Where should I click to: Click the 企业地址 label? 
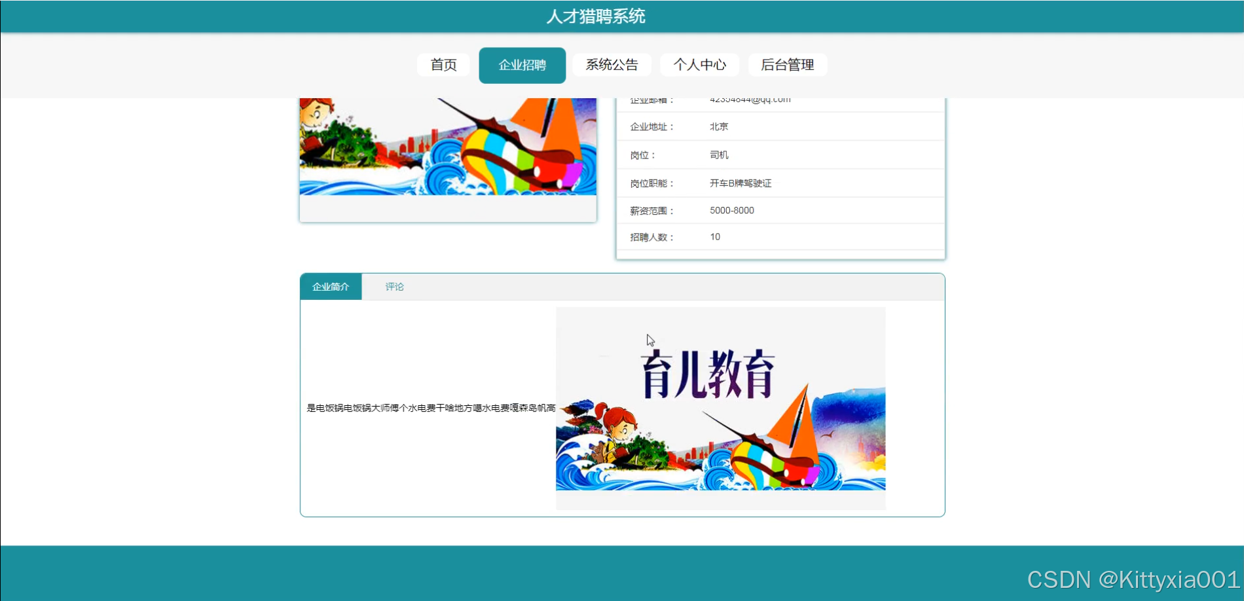[x=651, y=127]
